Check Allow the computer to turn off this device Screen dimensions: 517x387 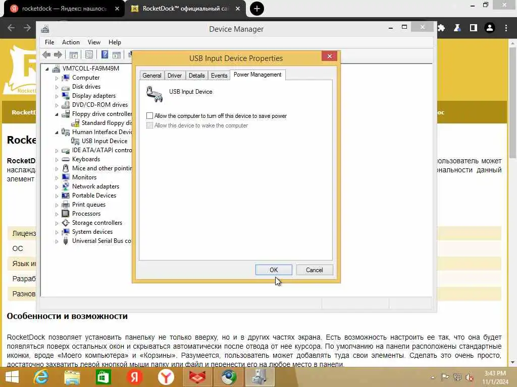click(149, 116)
